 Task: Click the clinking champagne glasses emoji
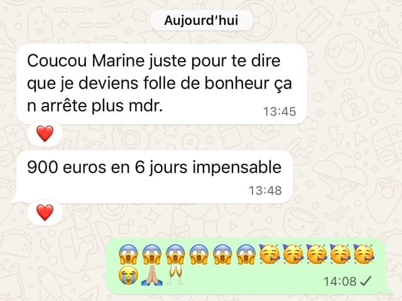tap(175, 275)
